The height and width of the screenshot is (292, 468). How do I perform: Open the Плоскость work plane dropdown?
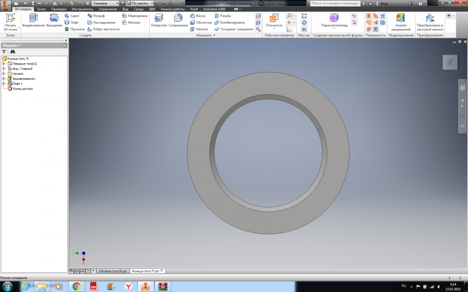[x=274, y=27]
